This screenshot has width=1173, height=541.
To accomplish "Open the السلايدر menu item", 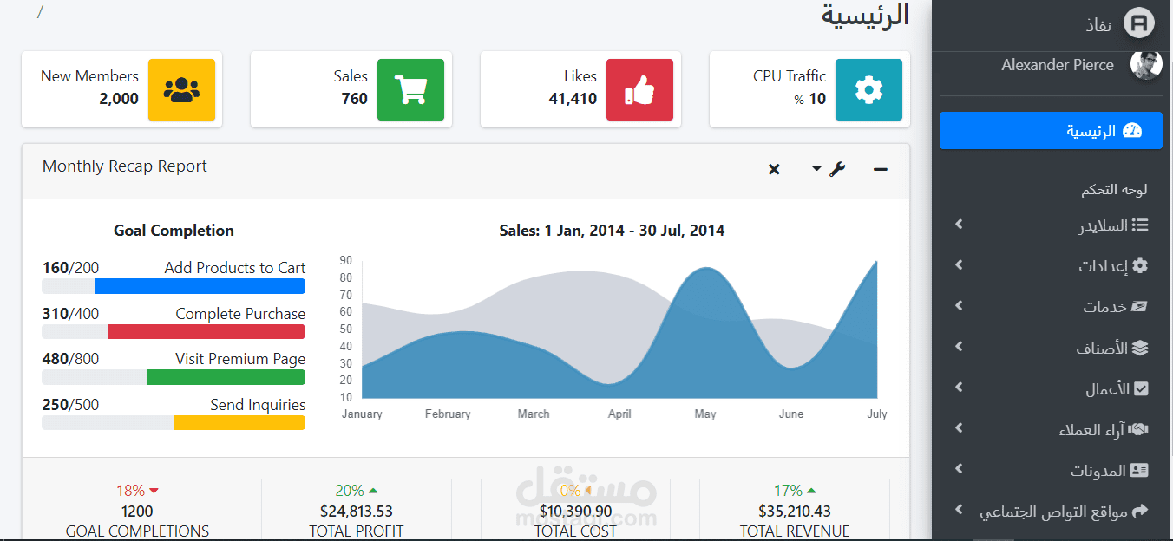I will (1051, 225).
